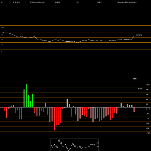This screenshot has height=151, width=151.
Task: Click the tallest green MR histogram bar
Action: [x=26, y=96]
